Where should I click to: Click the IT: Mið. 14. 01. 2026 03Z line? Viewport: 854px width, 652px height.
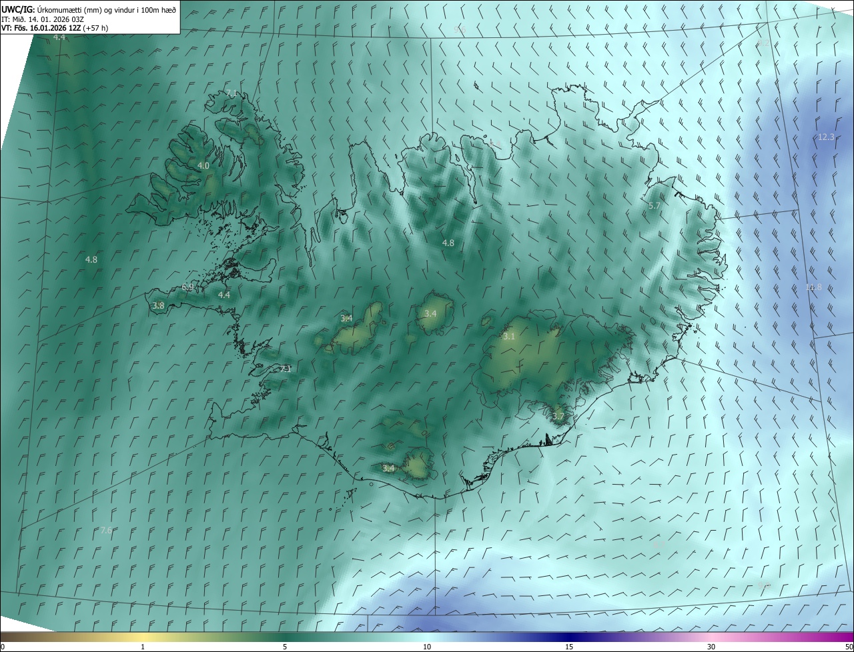point(43,19)
